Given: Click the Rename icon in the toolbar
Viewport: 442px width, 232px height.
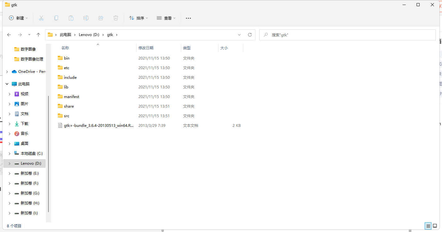Looking at the screenshot, I should click(86, 18).
